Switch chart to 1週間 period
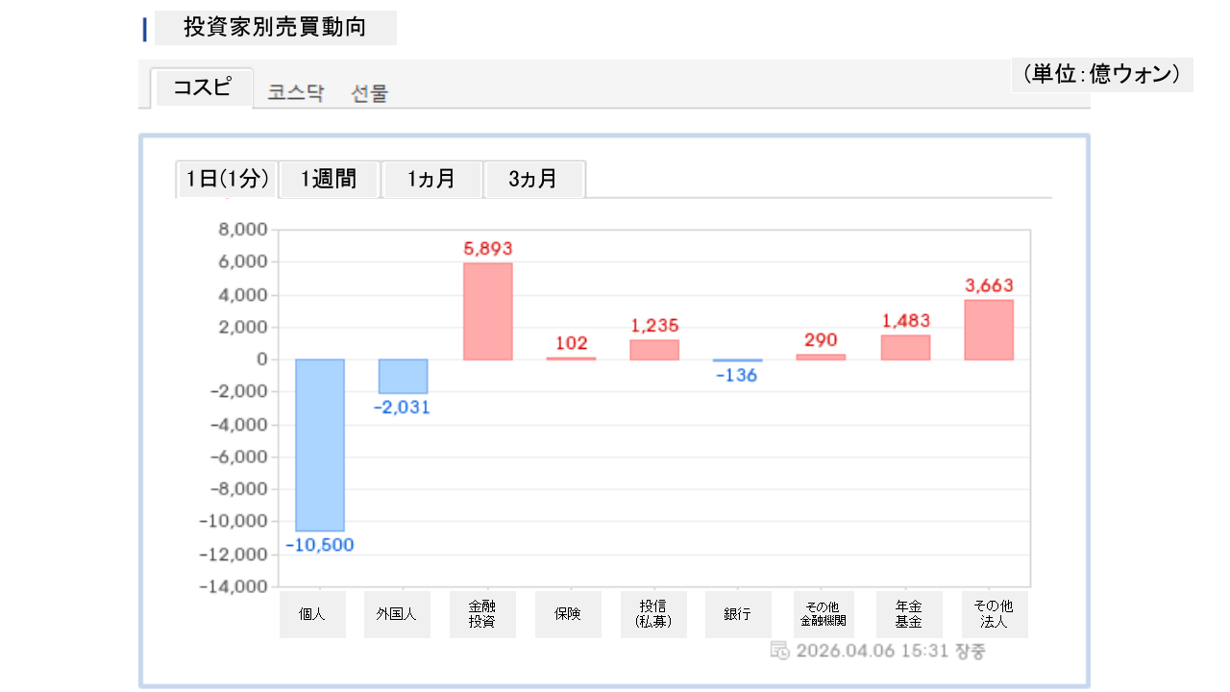The image size is (1230, 692). (x=329, y=179)
